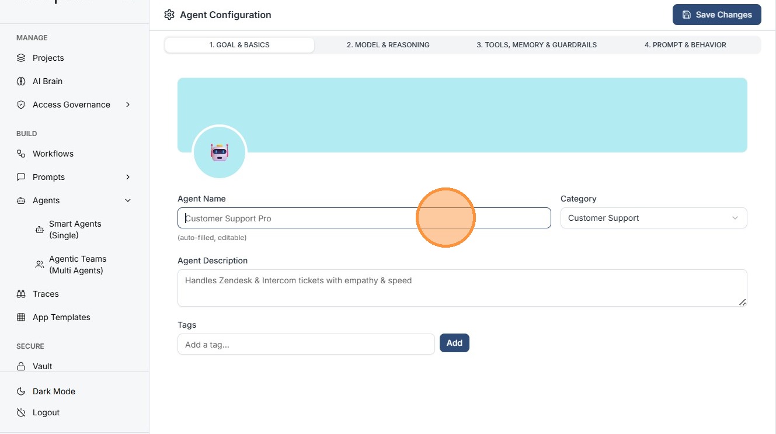Expand the Prompts submenu chevron
The image size is (776, 434).
click(x=128, y=177)
